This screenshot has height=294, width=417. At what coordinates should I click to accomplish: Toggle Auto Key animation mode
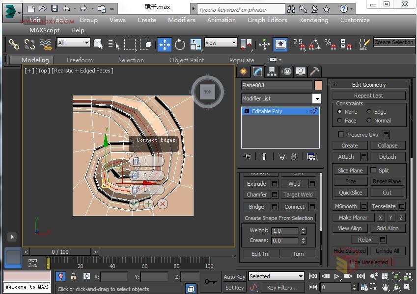point(234,276)
